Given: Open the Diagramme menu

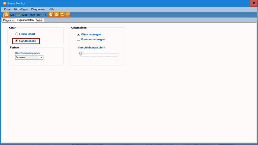Looking at the screenshot, I should click(x=38, y=9).
